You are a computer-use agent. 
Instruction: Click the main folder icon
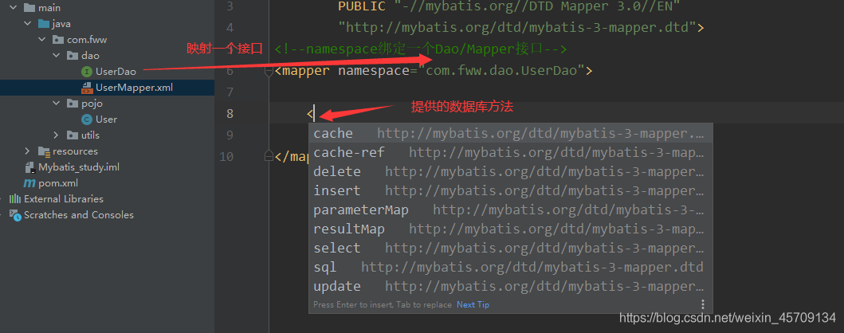29,8
